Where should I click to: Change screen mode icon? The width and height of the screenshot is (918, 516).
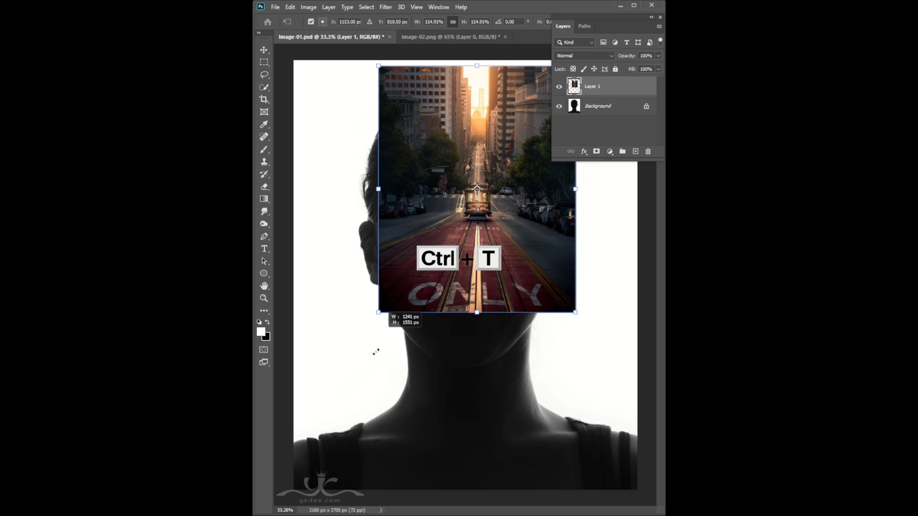click(264, 362)
